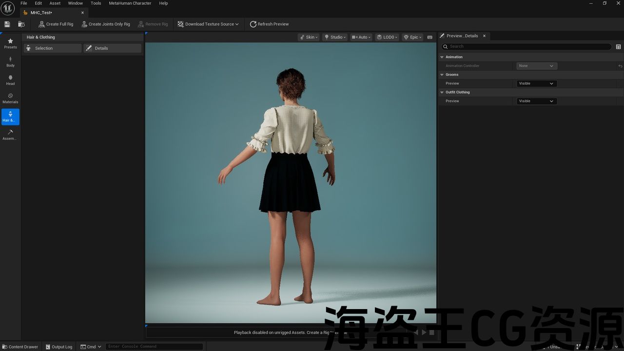This screenshot has width=624, height=351.
Task: Open the MetaHuman Character menu
Action: tap(130, 3)
